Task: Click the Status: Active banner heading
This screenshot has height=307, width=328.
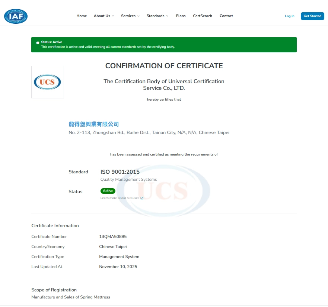Action: (x=51, y=42)
